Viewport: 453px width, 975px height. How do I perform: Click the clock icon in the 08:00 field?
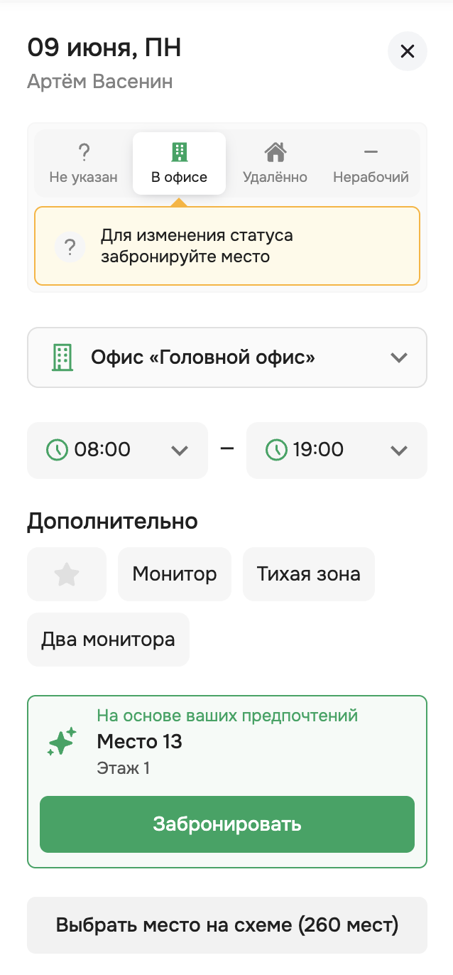pos(58,450)
